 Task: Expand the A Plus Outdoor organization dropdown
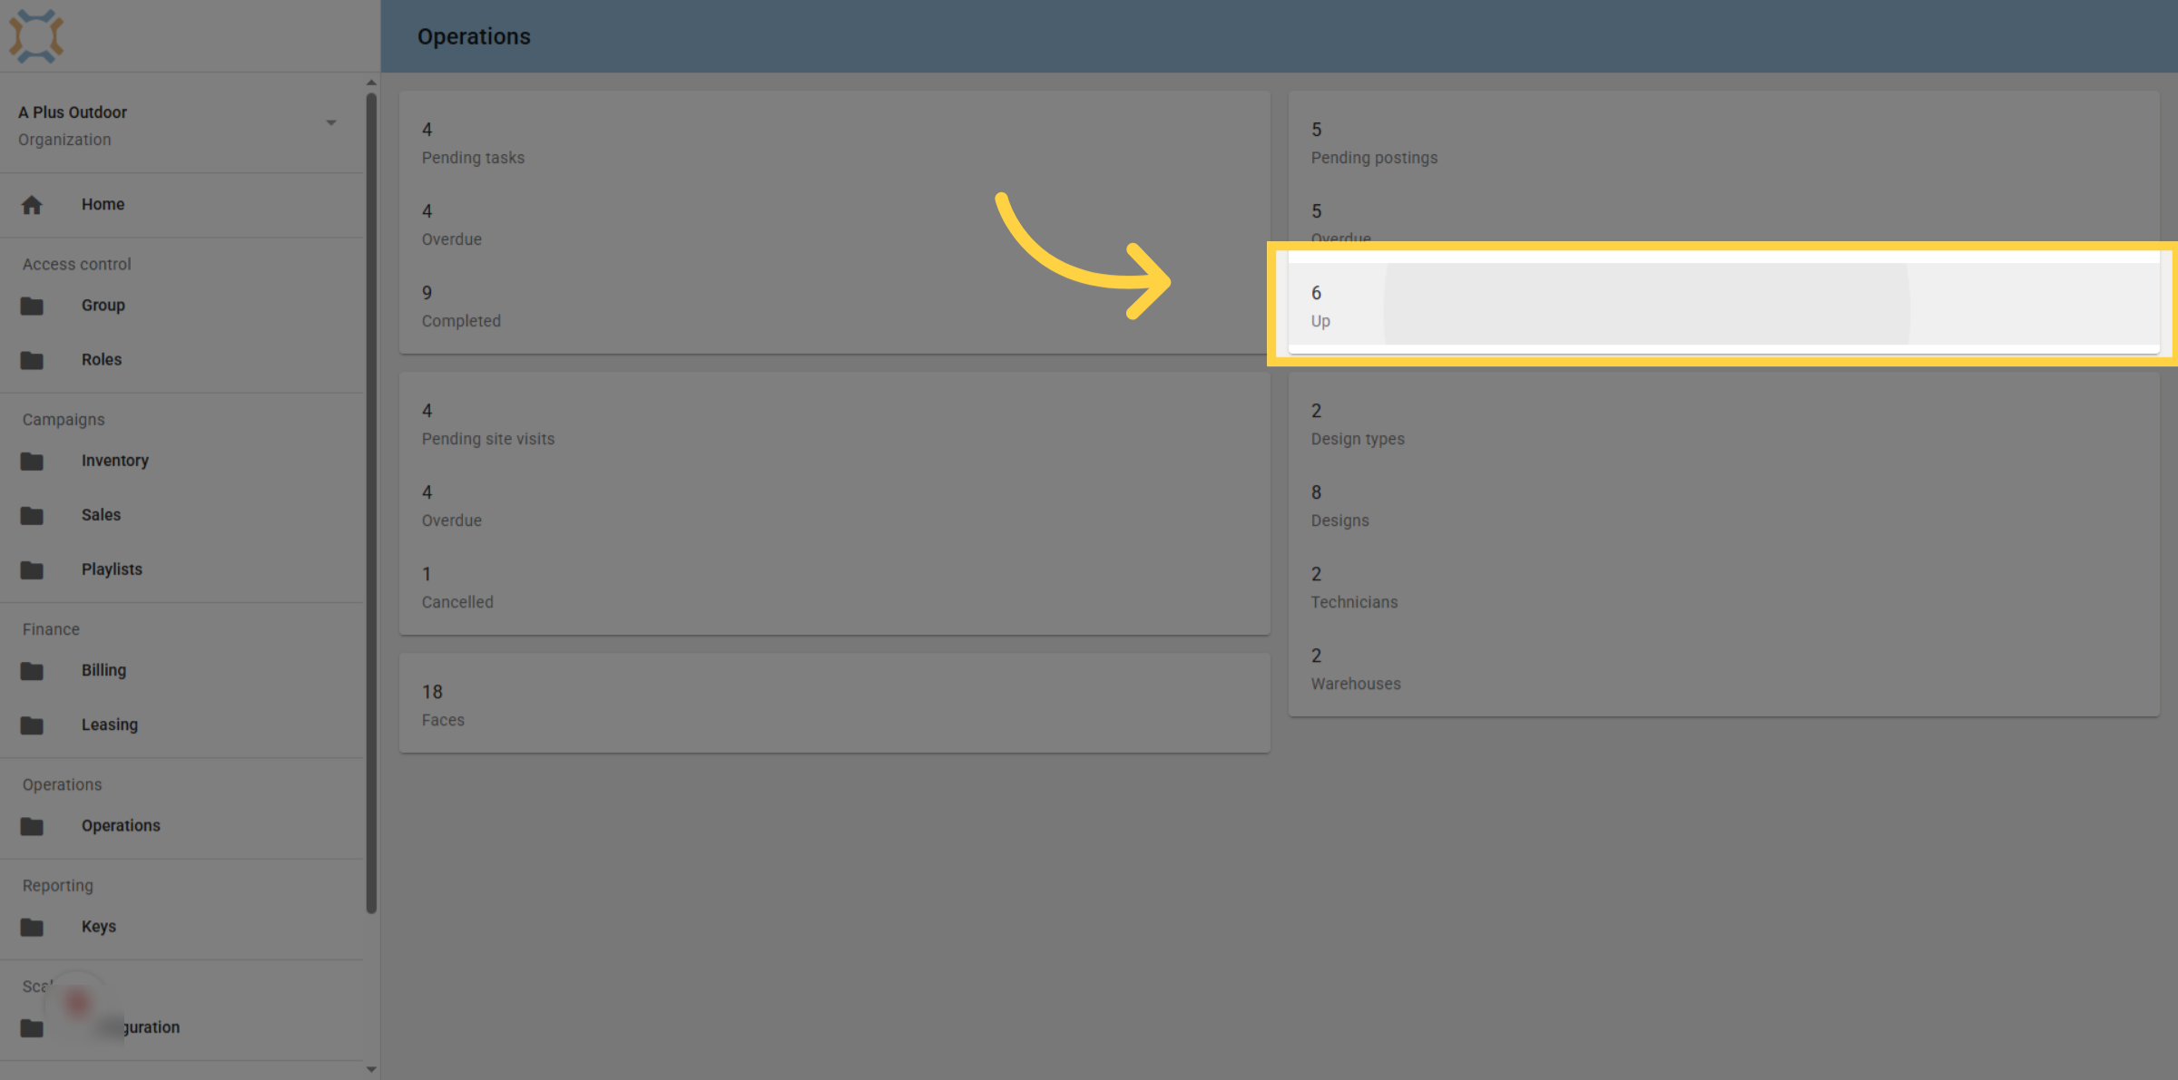tap(331, 122)
